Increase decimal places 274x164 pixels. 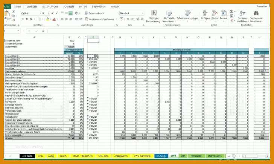(138, 19)
